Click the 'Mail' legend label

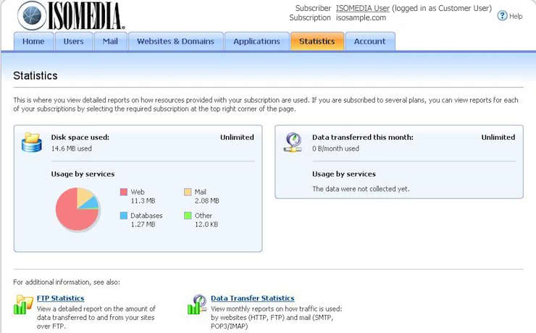coord(201,192)
